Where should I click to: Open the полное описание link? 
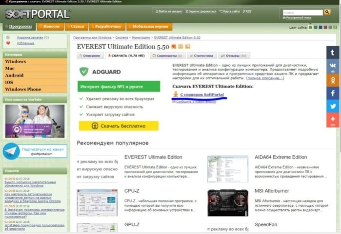265,78
